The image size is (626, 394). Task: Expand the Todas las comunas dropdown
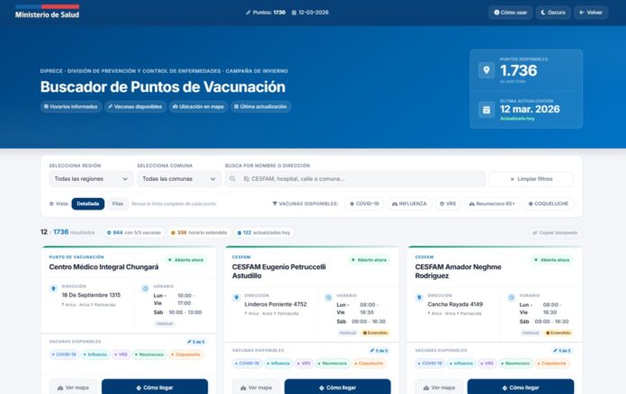pos(178,179)
